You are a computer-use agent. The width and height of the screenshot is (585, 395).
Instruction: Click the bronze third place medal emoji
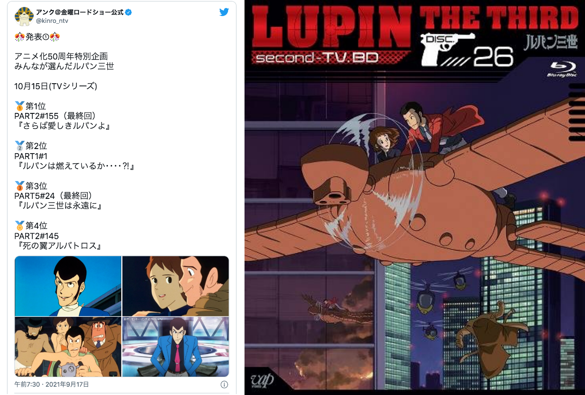(20, 186)
